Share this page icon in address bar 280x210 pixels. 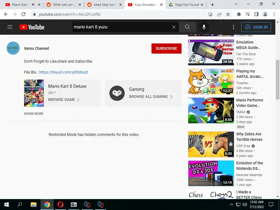click(x=219, y=14)
